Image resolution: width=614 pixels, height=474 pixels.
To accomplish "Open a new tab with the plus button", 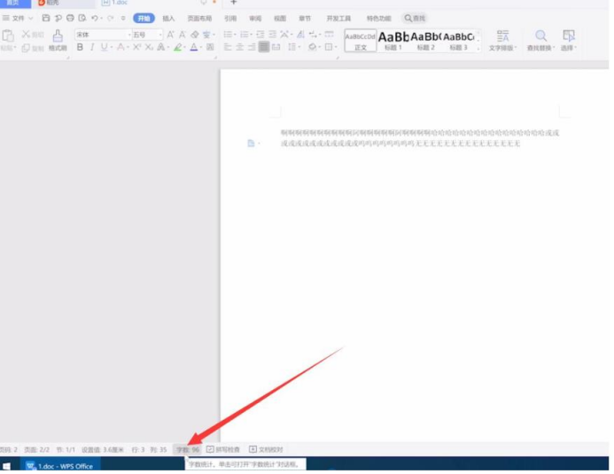I will click(233, 3).
